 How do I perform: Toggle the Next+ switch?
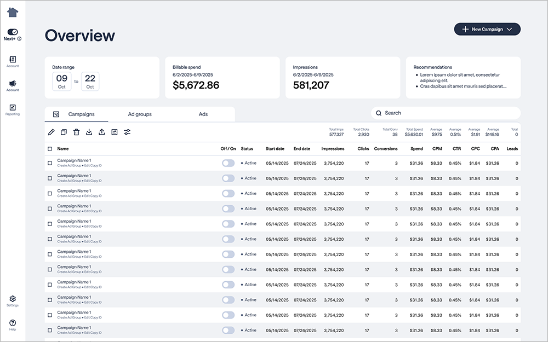pos(13,32)
